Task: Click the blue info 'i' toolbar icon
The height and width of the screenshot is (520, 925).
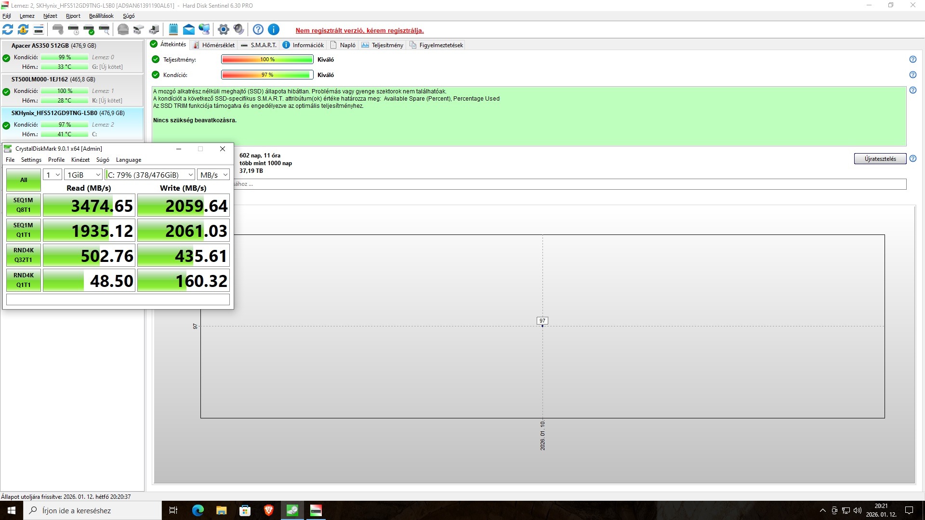Action: point(273,30)
